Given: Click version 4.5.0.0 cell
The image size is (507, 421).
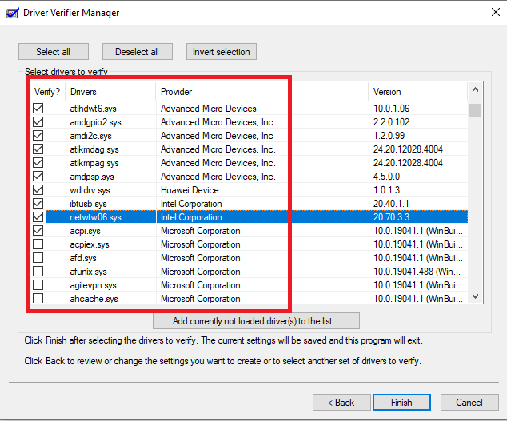Looking at the screenshot, I should tap(386, 177).
